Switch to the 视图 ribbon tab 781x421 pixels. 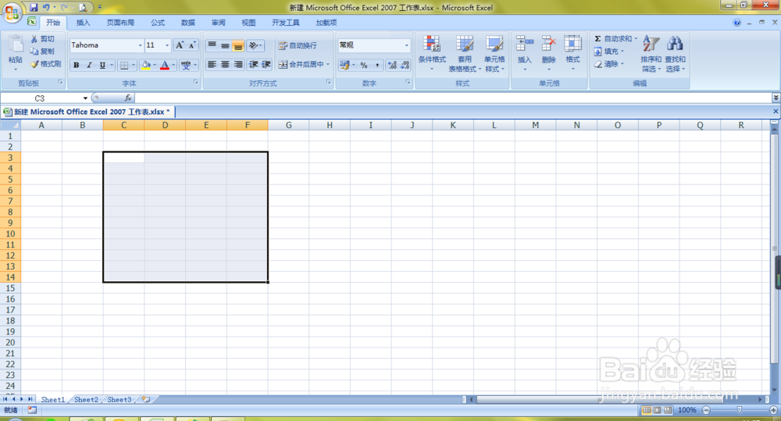248,23
